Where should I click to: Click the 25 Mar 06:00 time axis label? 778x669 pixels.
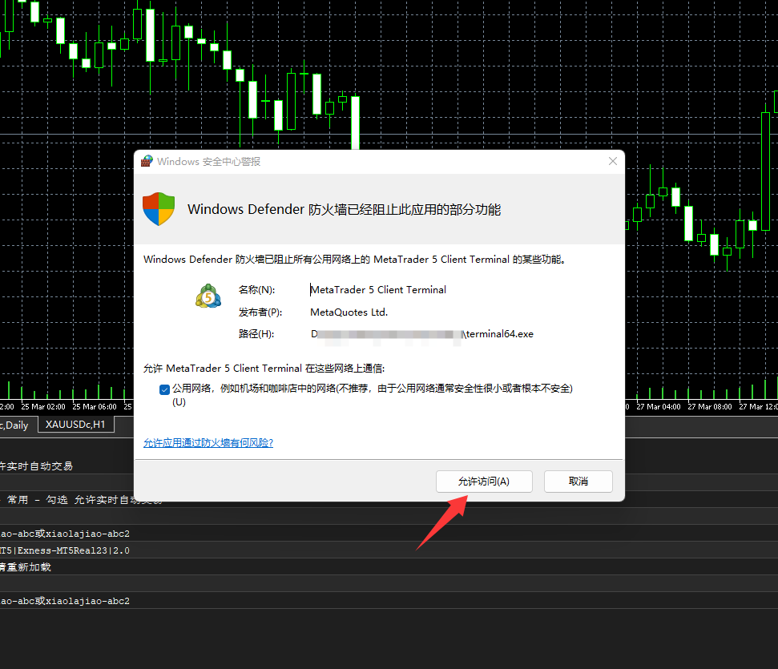95,407
